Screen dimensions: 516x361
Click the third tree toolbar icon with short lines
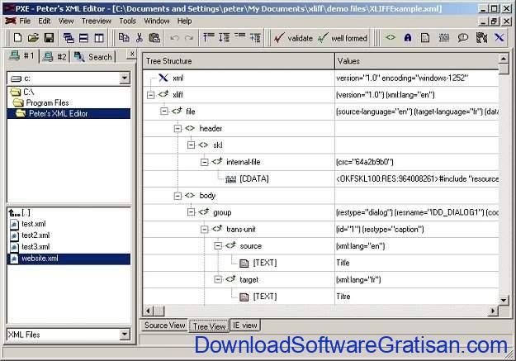click(240, 36)
